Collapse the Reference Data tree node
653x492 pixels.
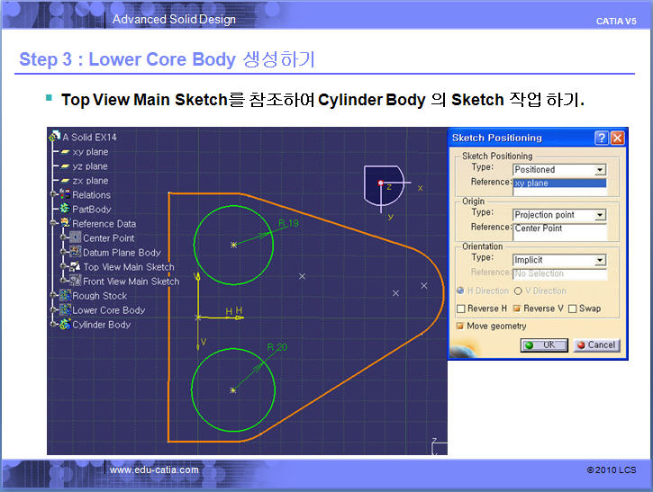(x=53, y=223)
